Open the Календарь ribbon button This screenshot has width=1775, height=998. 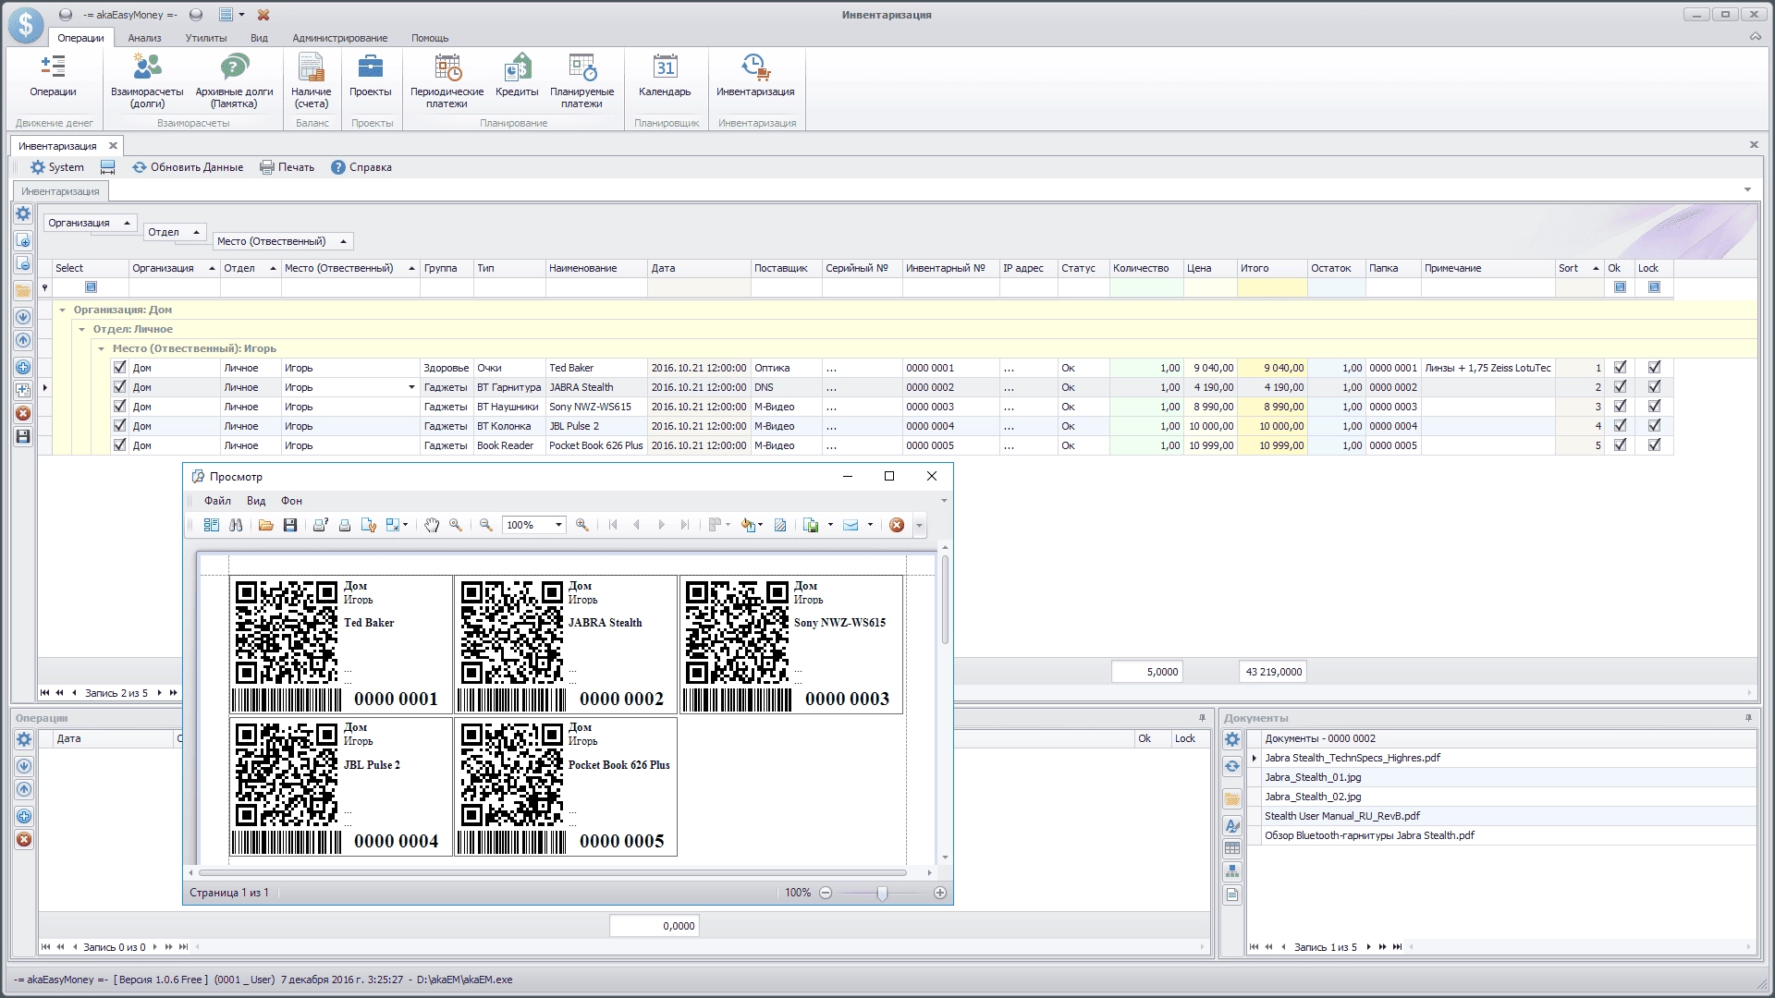click(x=665, y=76)
